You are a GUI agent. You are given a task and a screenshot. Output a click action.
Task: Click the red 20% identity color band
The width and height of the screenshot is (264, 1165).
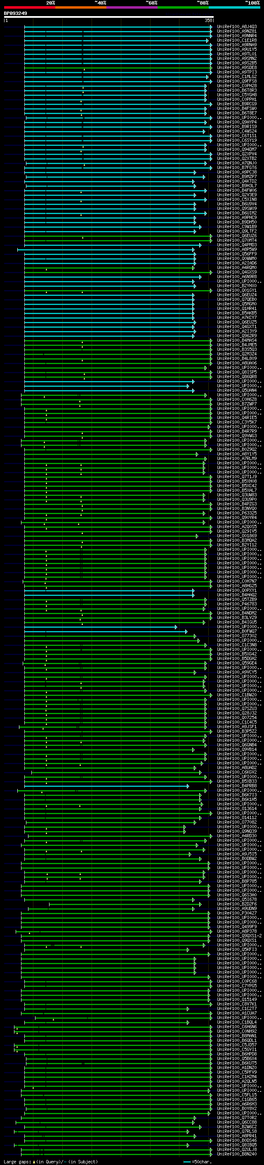pyautogui.click(x=29, y=7)
